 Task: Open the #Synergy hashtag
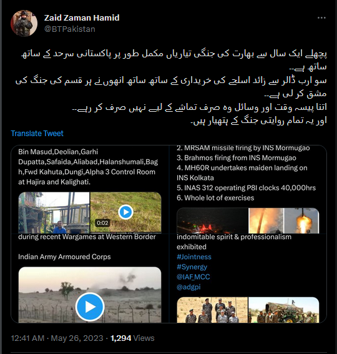(x=192, y=267)
